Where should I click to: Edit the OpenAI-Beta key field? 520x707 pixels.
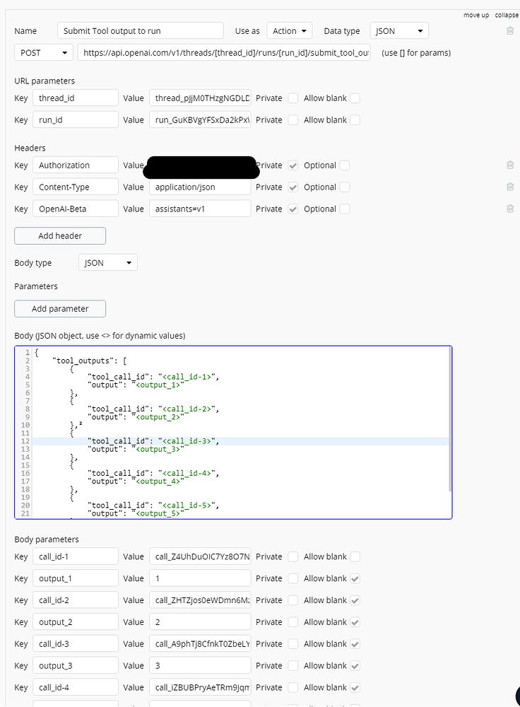(x=76, y=209)
